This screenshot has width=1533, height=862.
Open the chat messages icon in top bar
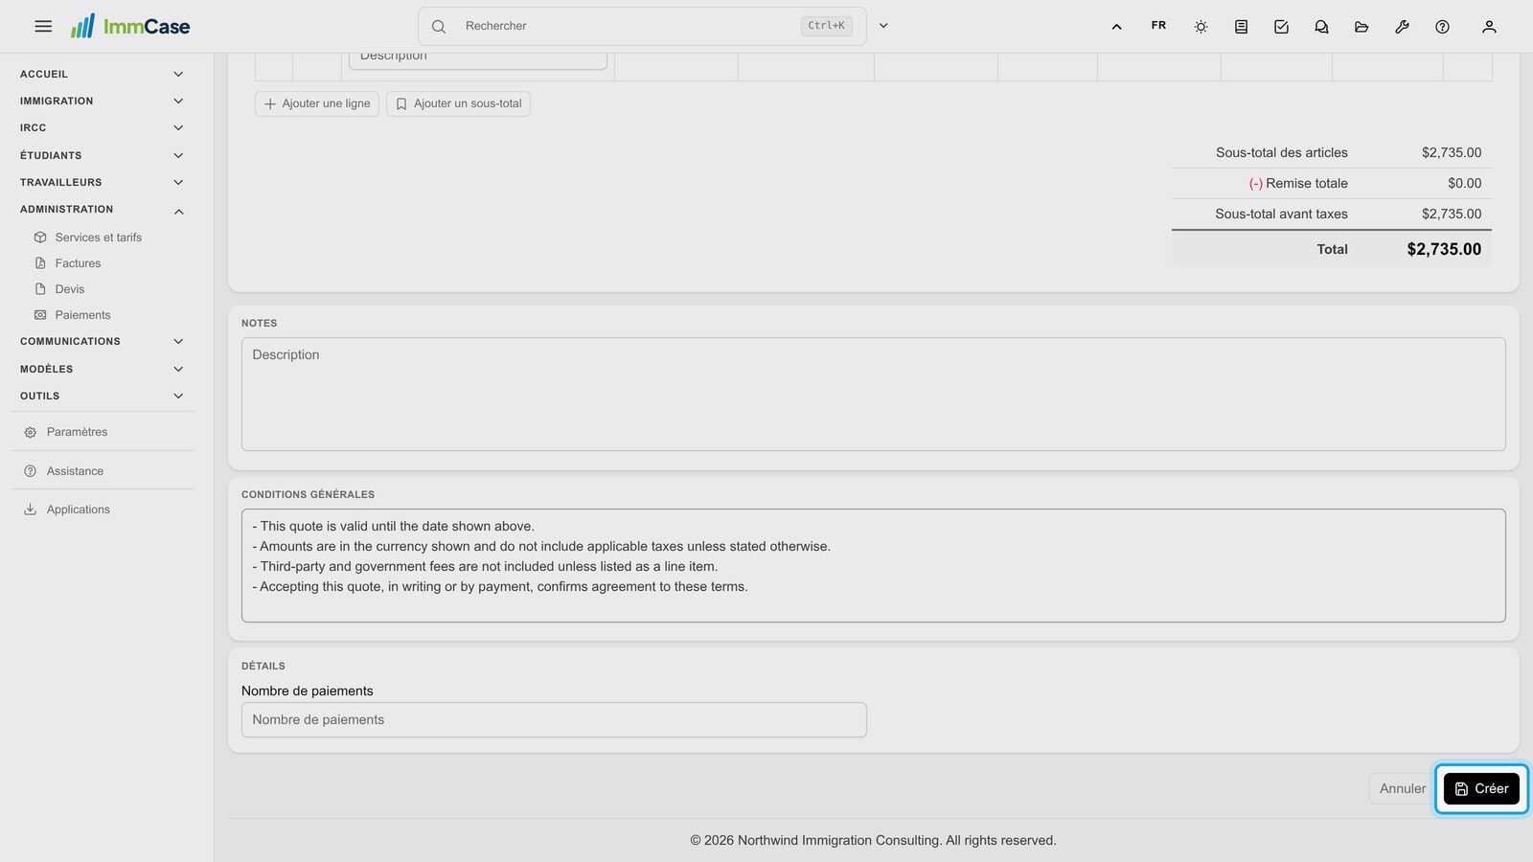(1321, 27)
